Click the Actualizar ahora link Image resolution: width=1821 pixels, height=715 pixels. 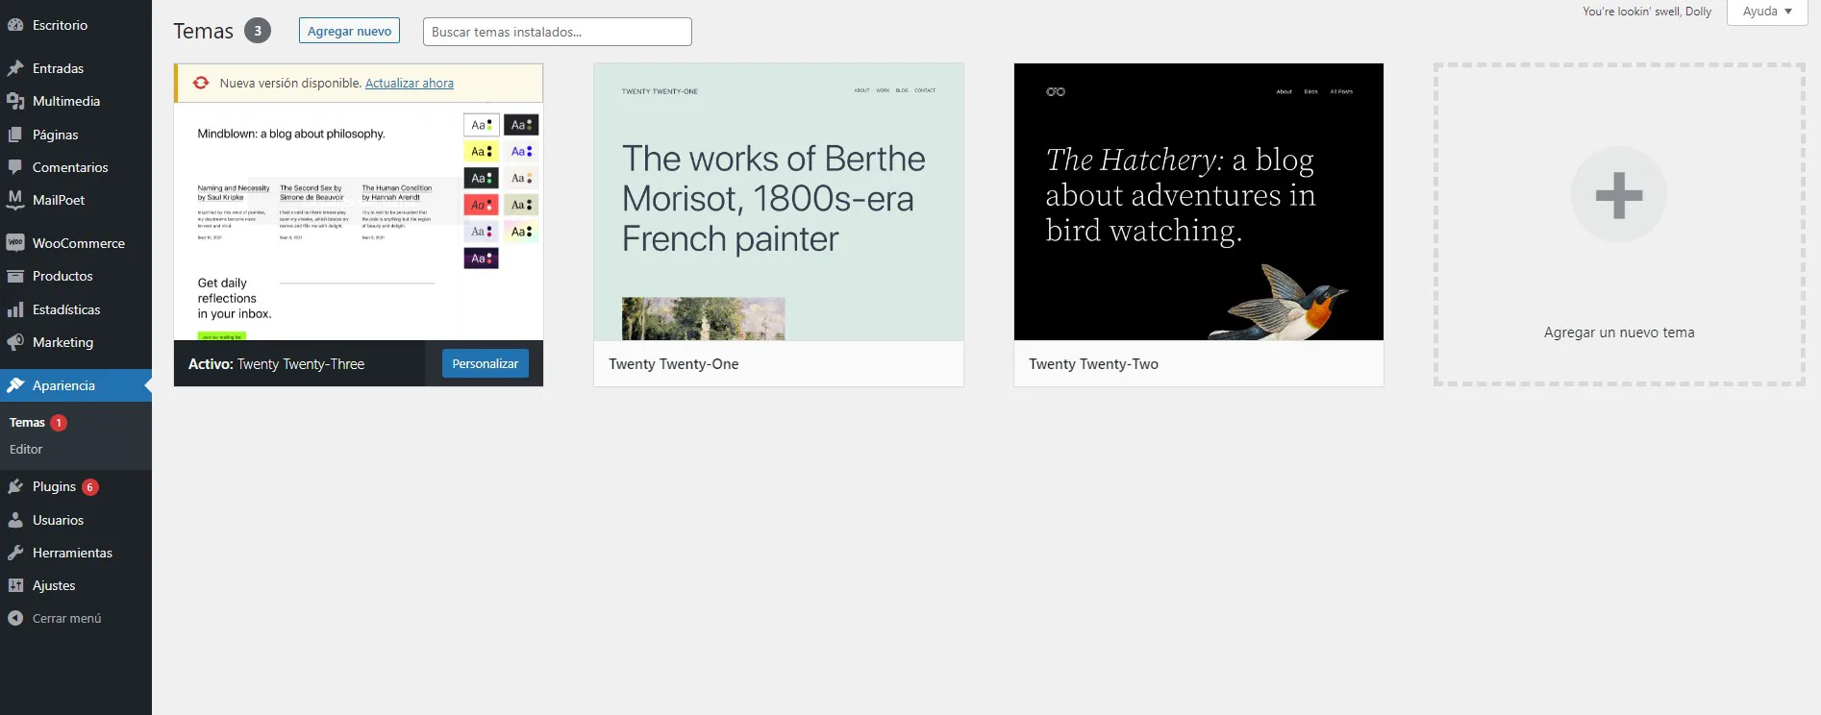[409, 84]
